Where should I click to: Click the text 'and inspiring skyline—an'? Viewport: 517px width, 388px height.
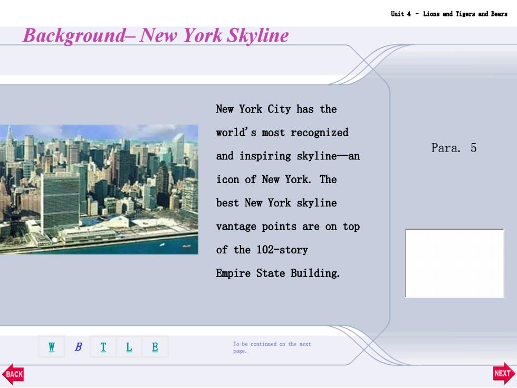(288, 156)
